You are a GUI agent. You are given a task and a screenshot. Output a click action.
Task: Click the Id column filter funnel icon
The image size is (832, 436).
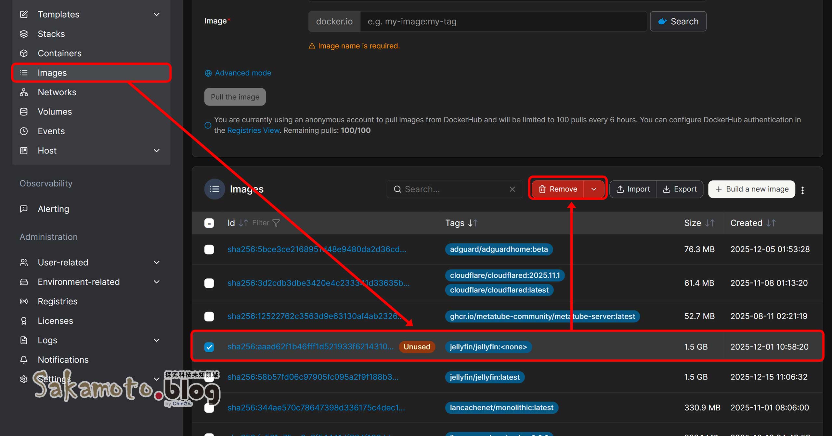(x=276, y=223)
